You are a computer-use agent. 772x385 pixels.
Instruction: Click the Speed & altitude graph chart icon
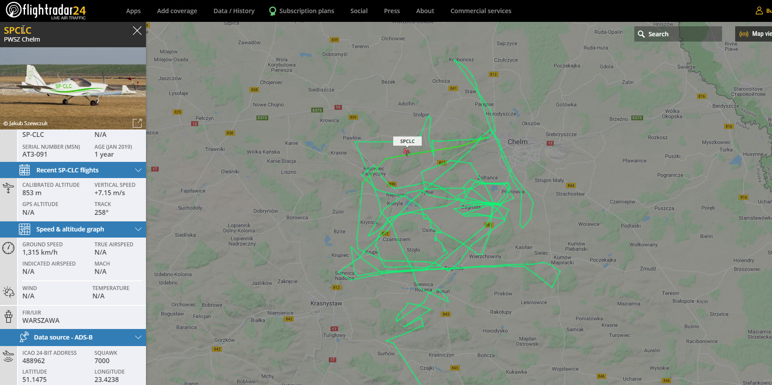tap(25, 229)
